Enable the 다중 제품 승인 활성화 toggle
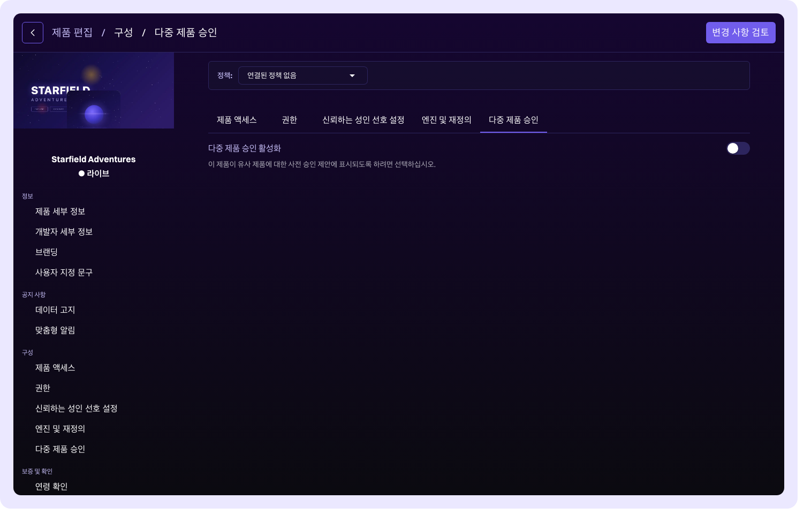 (738, 148)
